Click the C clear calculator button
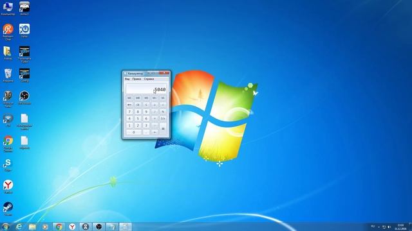The width and height of the screenshot is (412, 231). click(x=146, y=105)
